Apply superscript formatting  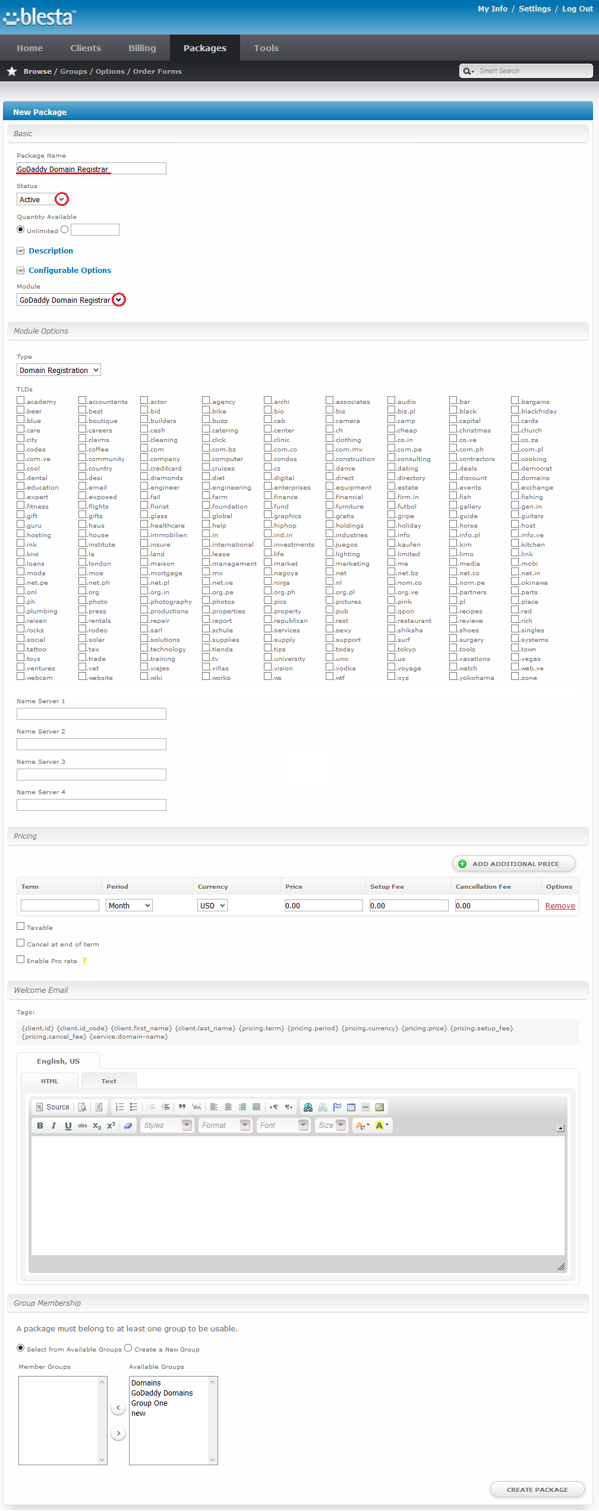coord(111,1126)
